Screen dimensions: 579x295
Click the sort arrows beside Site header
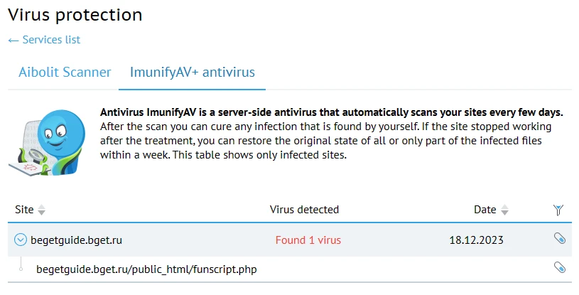pos(41,210)
